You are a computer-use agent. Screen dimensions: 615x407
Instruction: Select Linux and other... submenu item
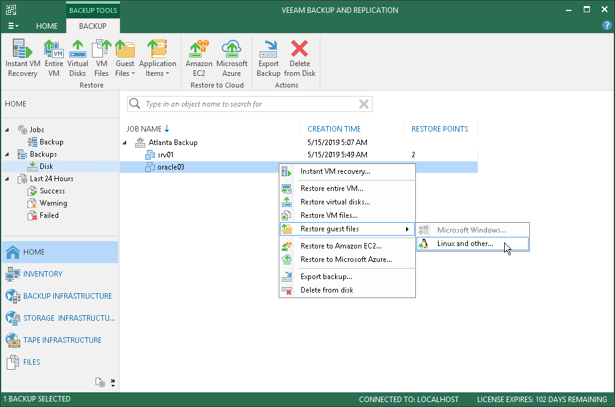click(473, 244)
